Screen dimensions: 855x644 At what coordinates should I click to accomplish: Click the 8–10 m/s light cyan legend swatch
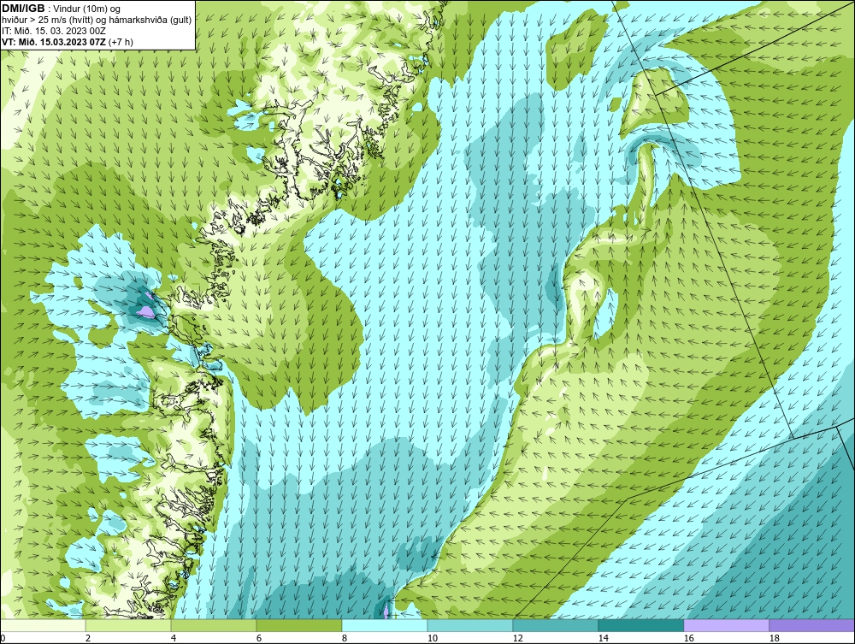coord(385,625)
